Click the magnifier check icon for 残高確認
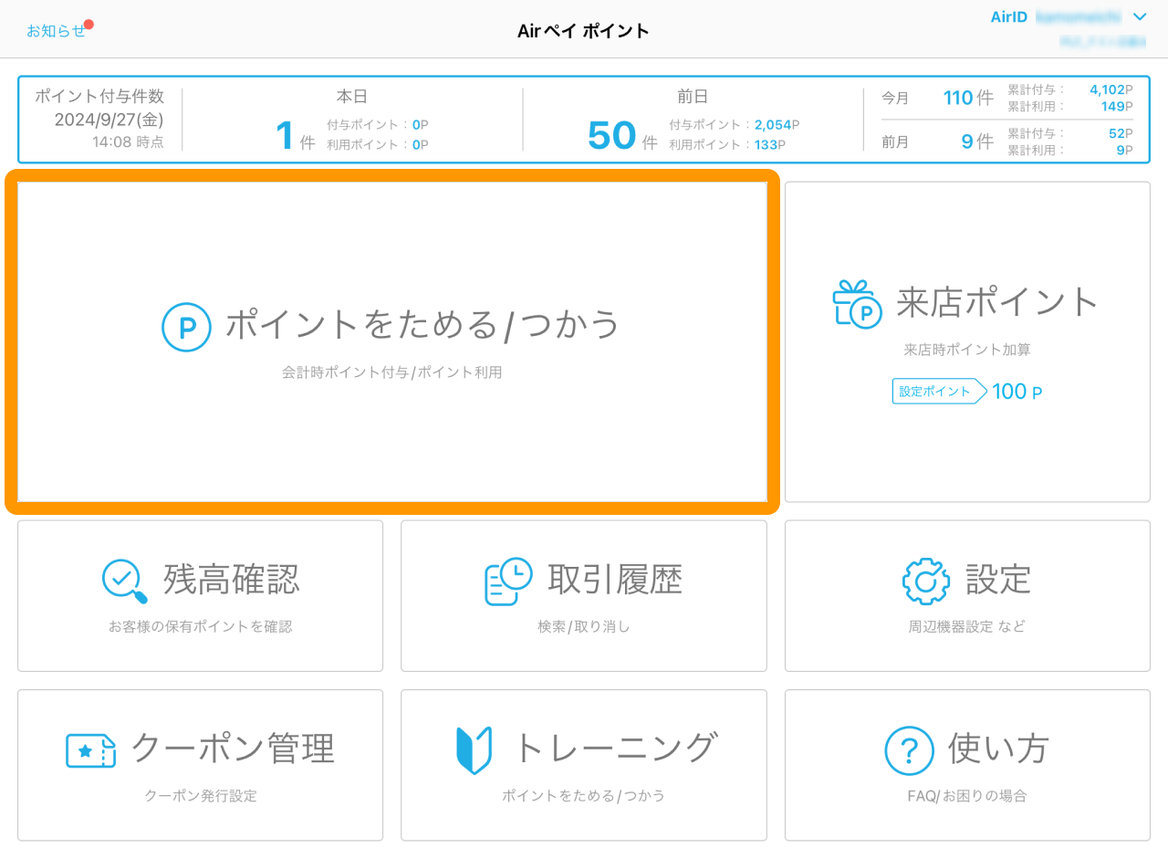The height and width of the screenshot is (859, 1168). tap(125, 581)
